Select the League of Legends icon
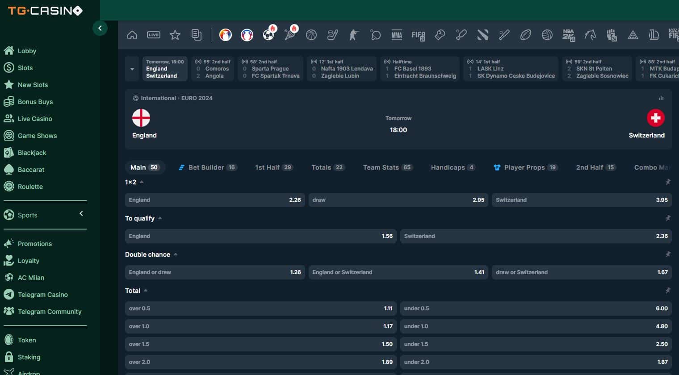This screenshot has width=679, height=375. pyautogui.click(x=654, y=35)
